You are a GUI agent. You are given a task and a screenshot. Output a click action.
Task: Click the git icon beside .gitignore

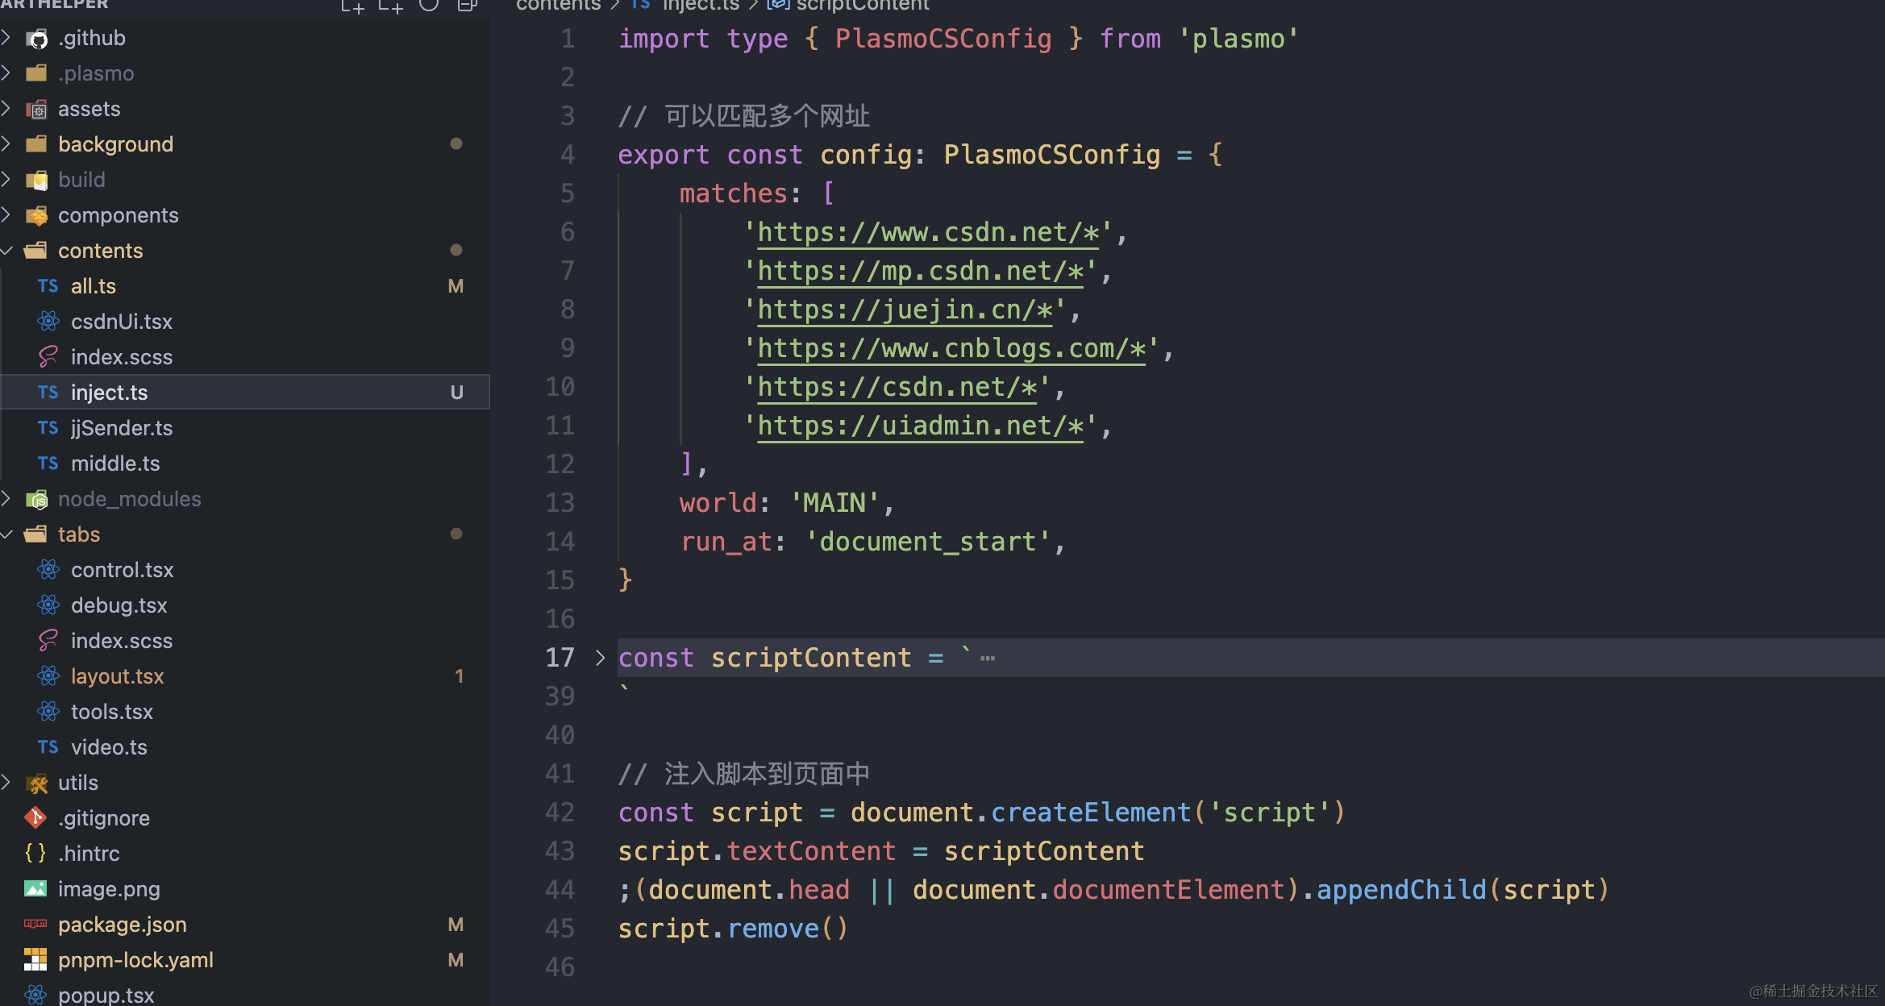click(x=35, y=818)
